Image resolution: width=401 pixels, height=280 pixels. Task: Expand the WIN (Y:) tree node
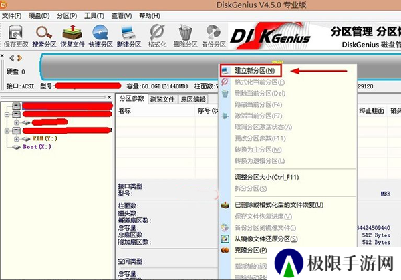17,139
